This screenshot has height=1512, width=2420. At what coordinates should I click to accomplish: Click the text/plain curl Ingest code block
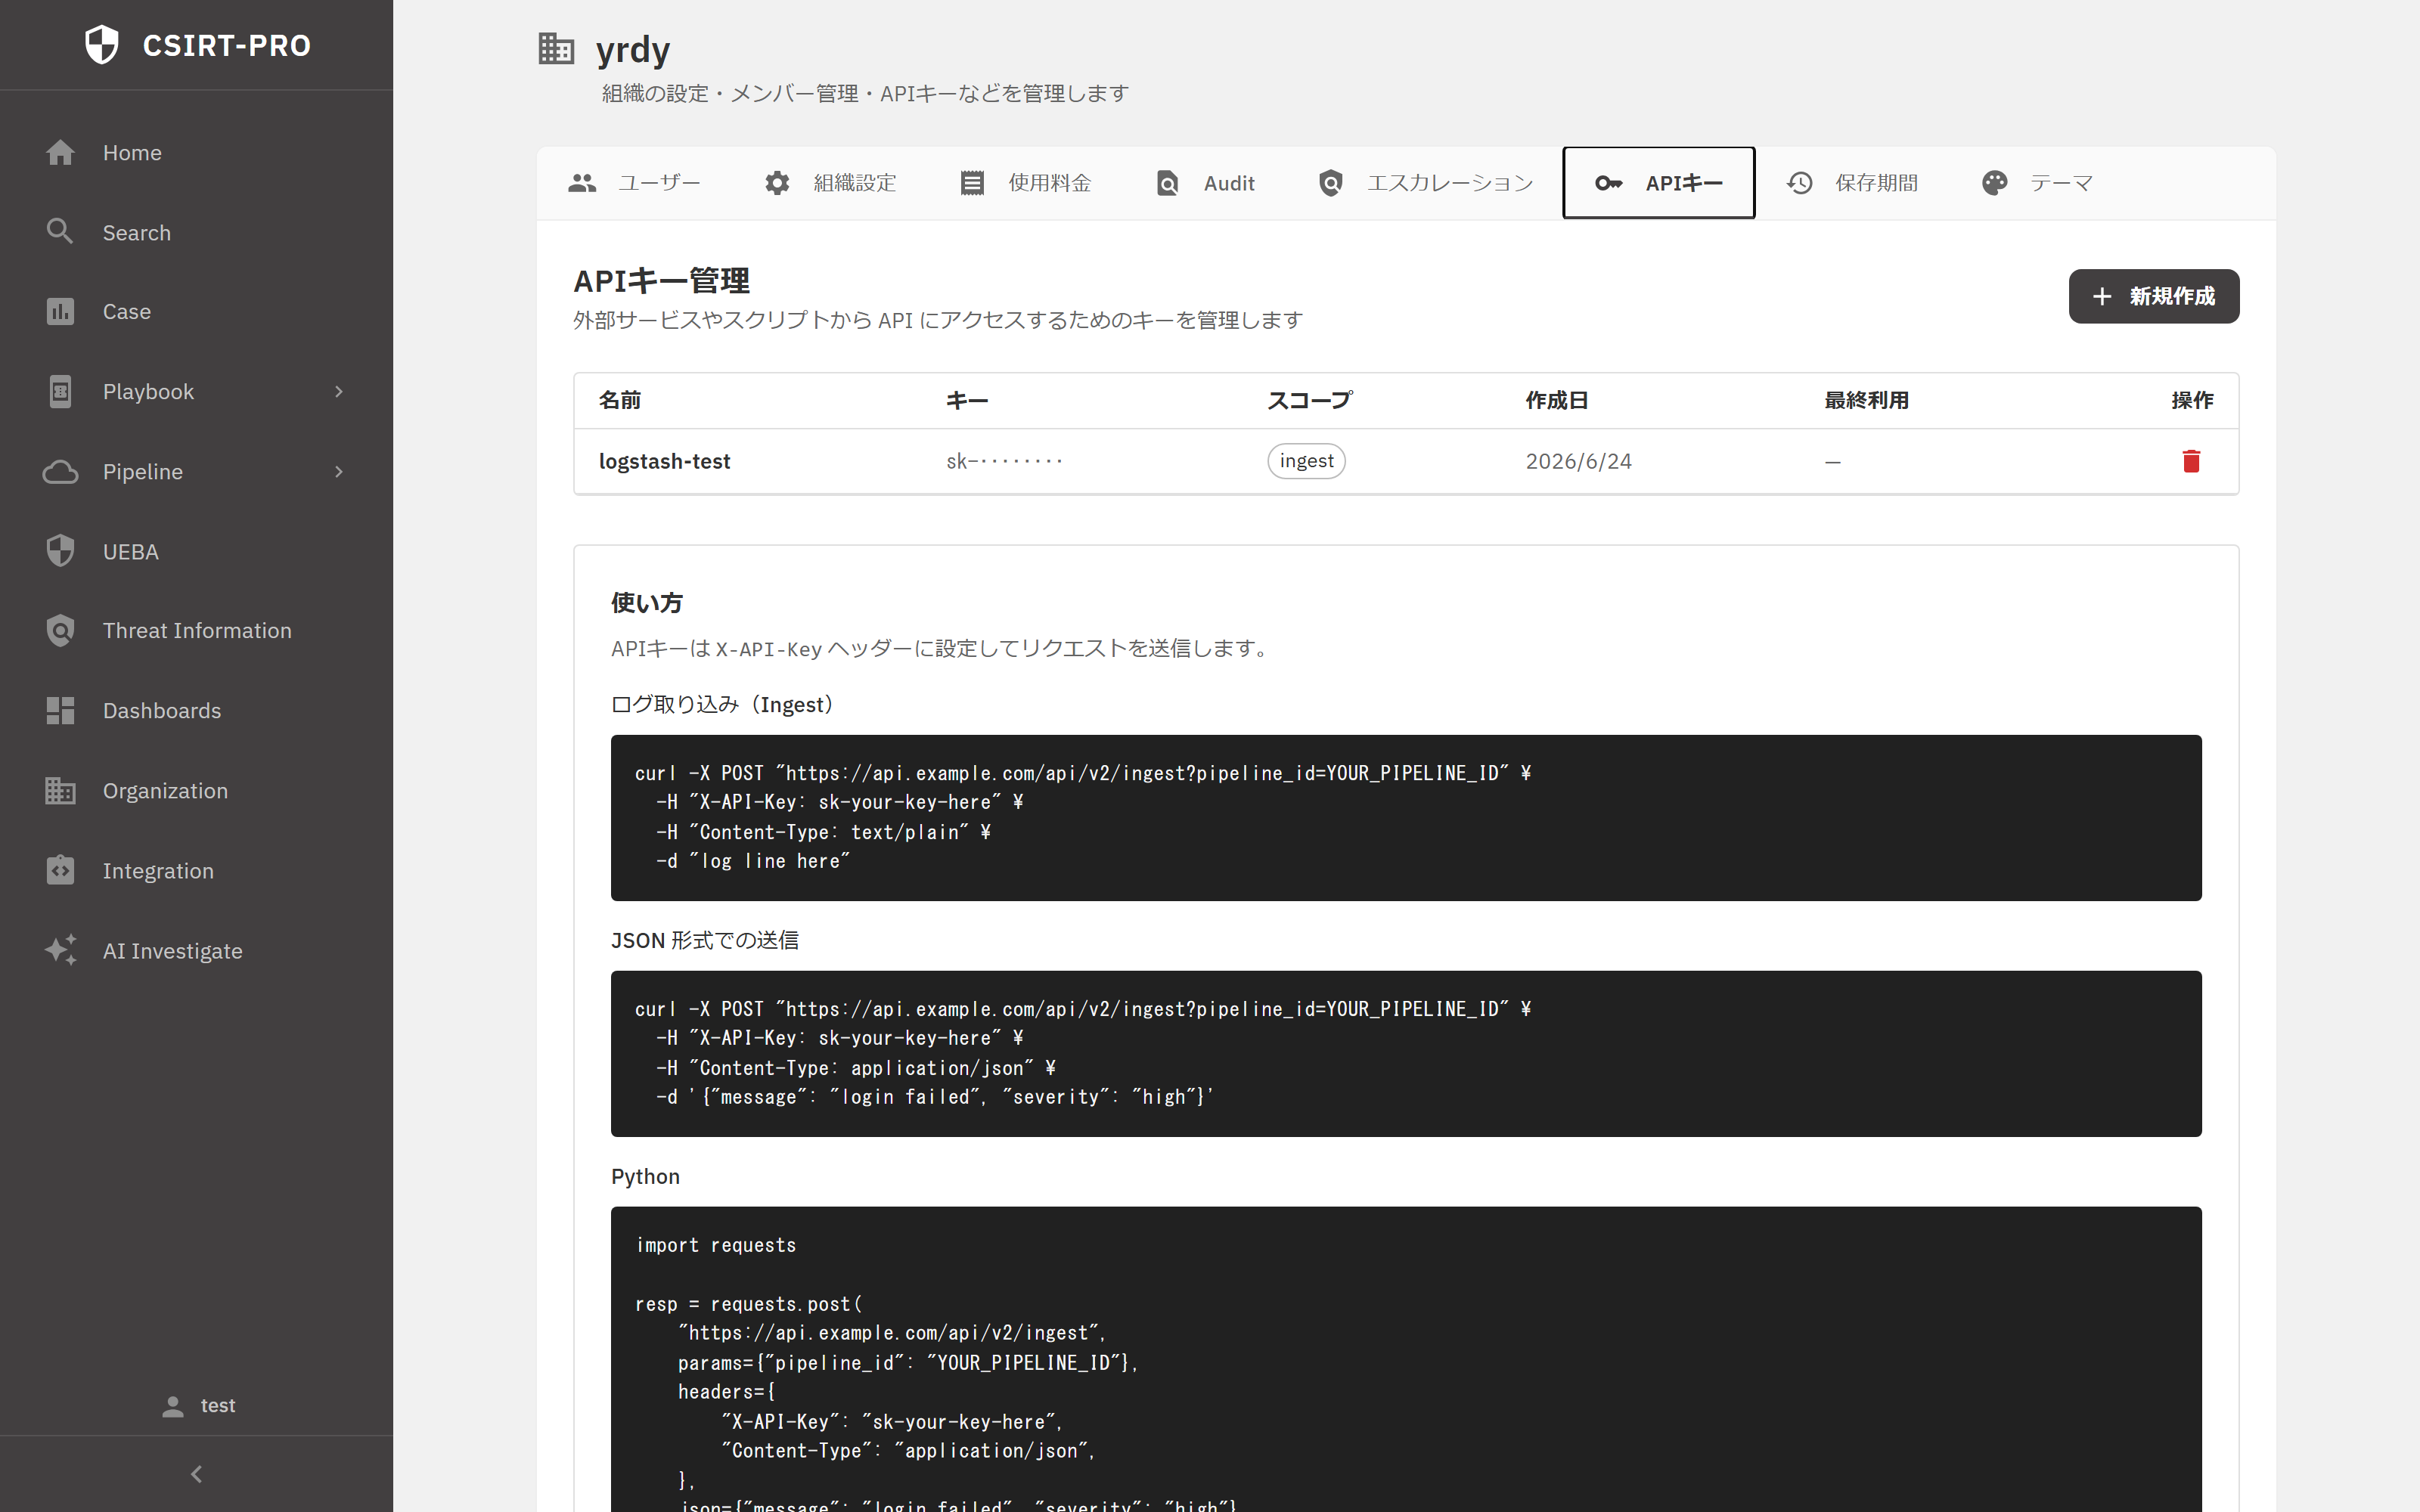pyautogui.click(x=1406, y=818)
